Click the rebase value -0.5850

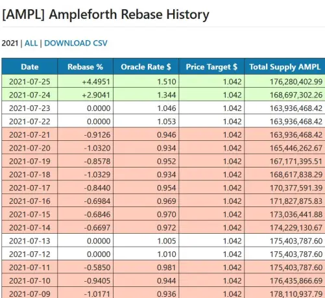[x=97, y=267]
